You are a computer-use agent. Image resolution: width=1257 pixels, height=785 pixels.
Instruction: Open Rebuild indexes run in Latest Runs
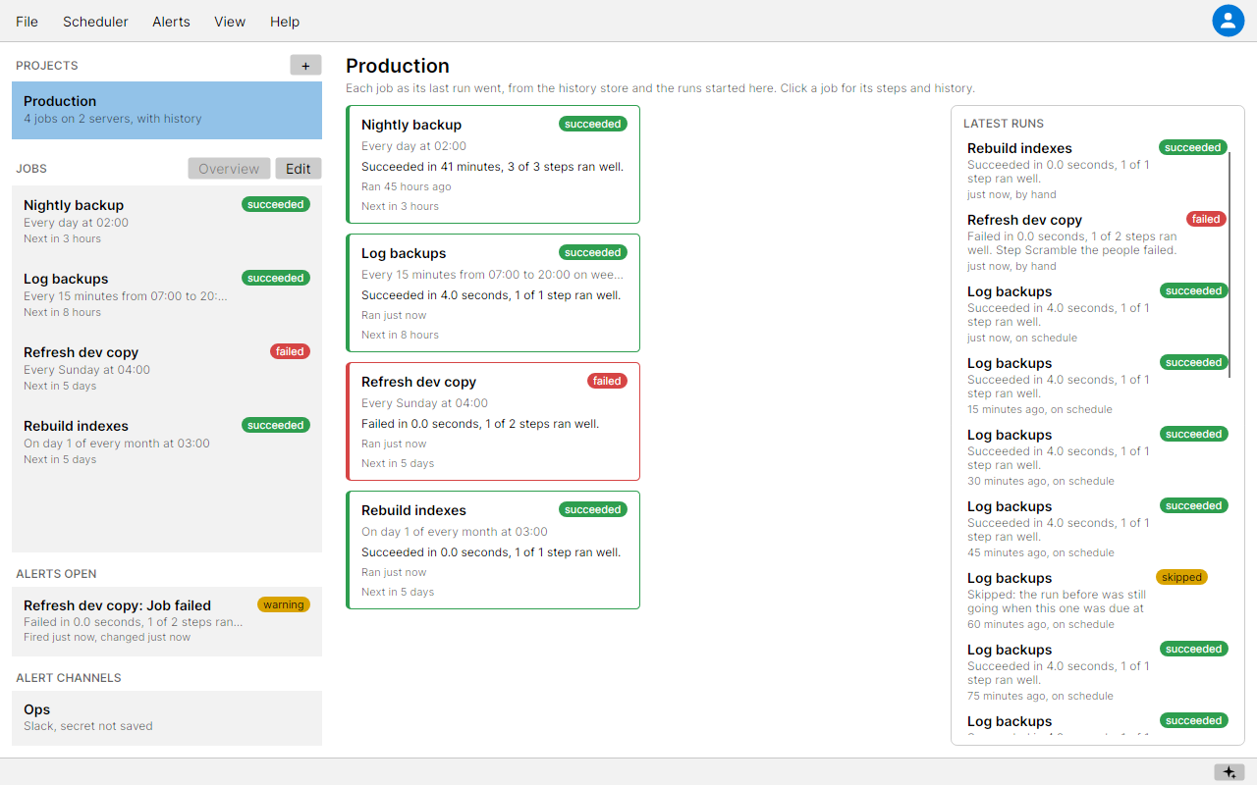1095,171
